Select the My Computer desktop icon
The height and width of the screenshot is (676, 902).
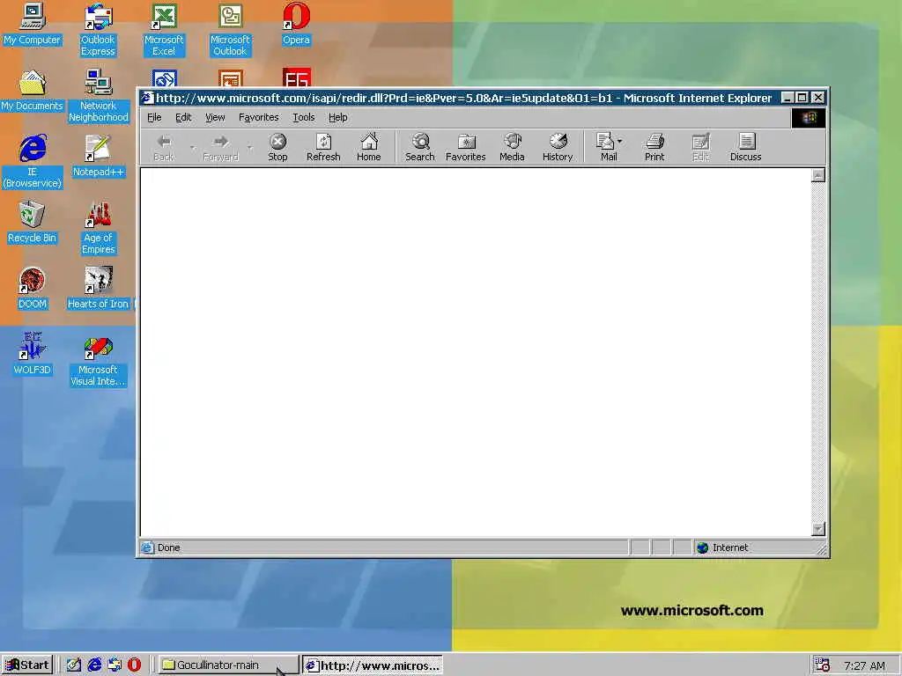coord(33,25)
